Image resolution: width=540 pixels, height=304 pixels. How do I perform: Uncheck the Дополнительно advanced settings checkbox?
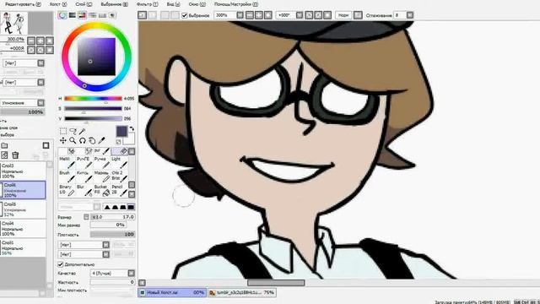coord(61,264)
